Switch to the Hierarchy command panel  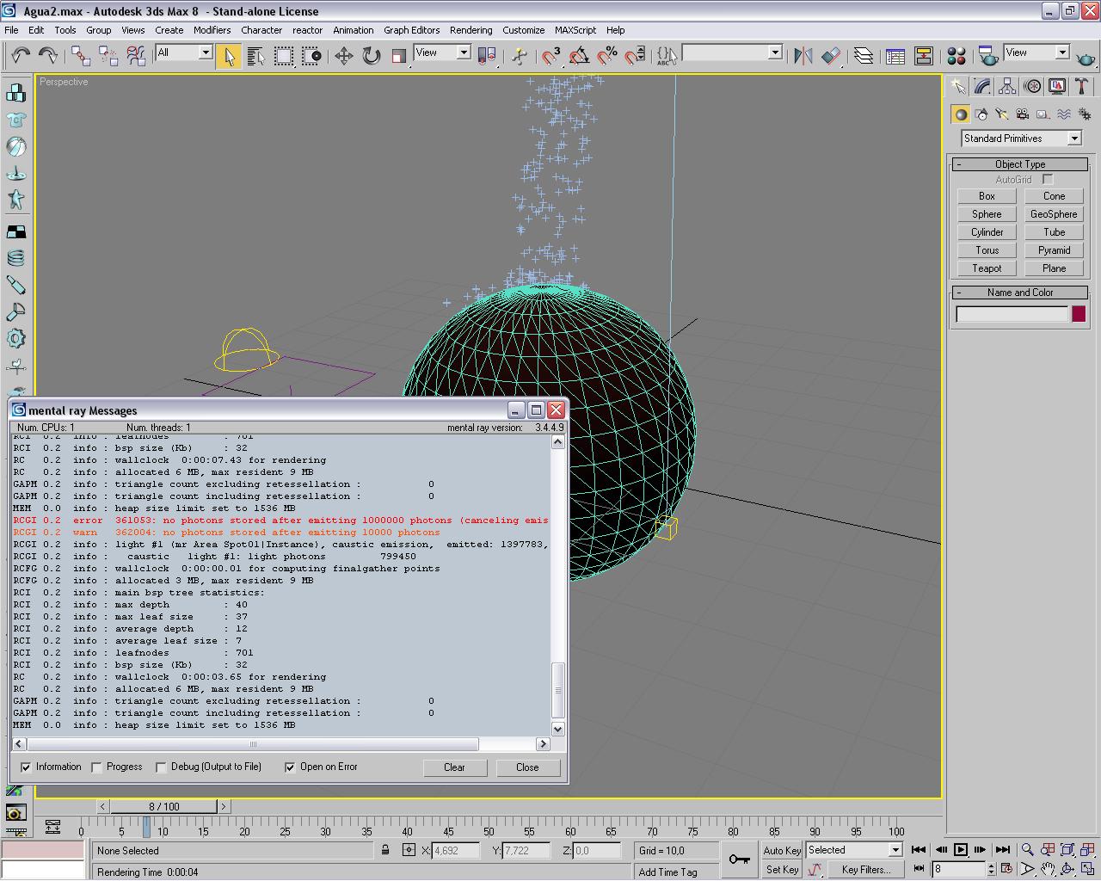pyautogui.click(x=1007, y=87)
